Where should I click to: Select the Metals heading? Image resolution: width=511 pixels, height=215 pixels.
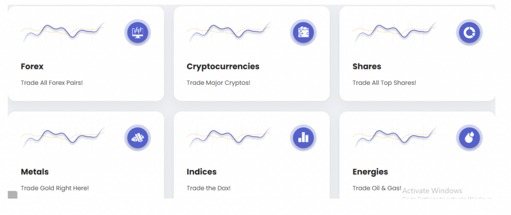[35, 172]
